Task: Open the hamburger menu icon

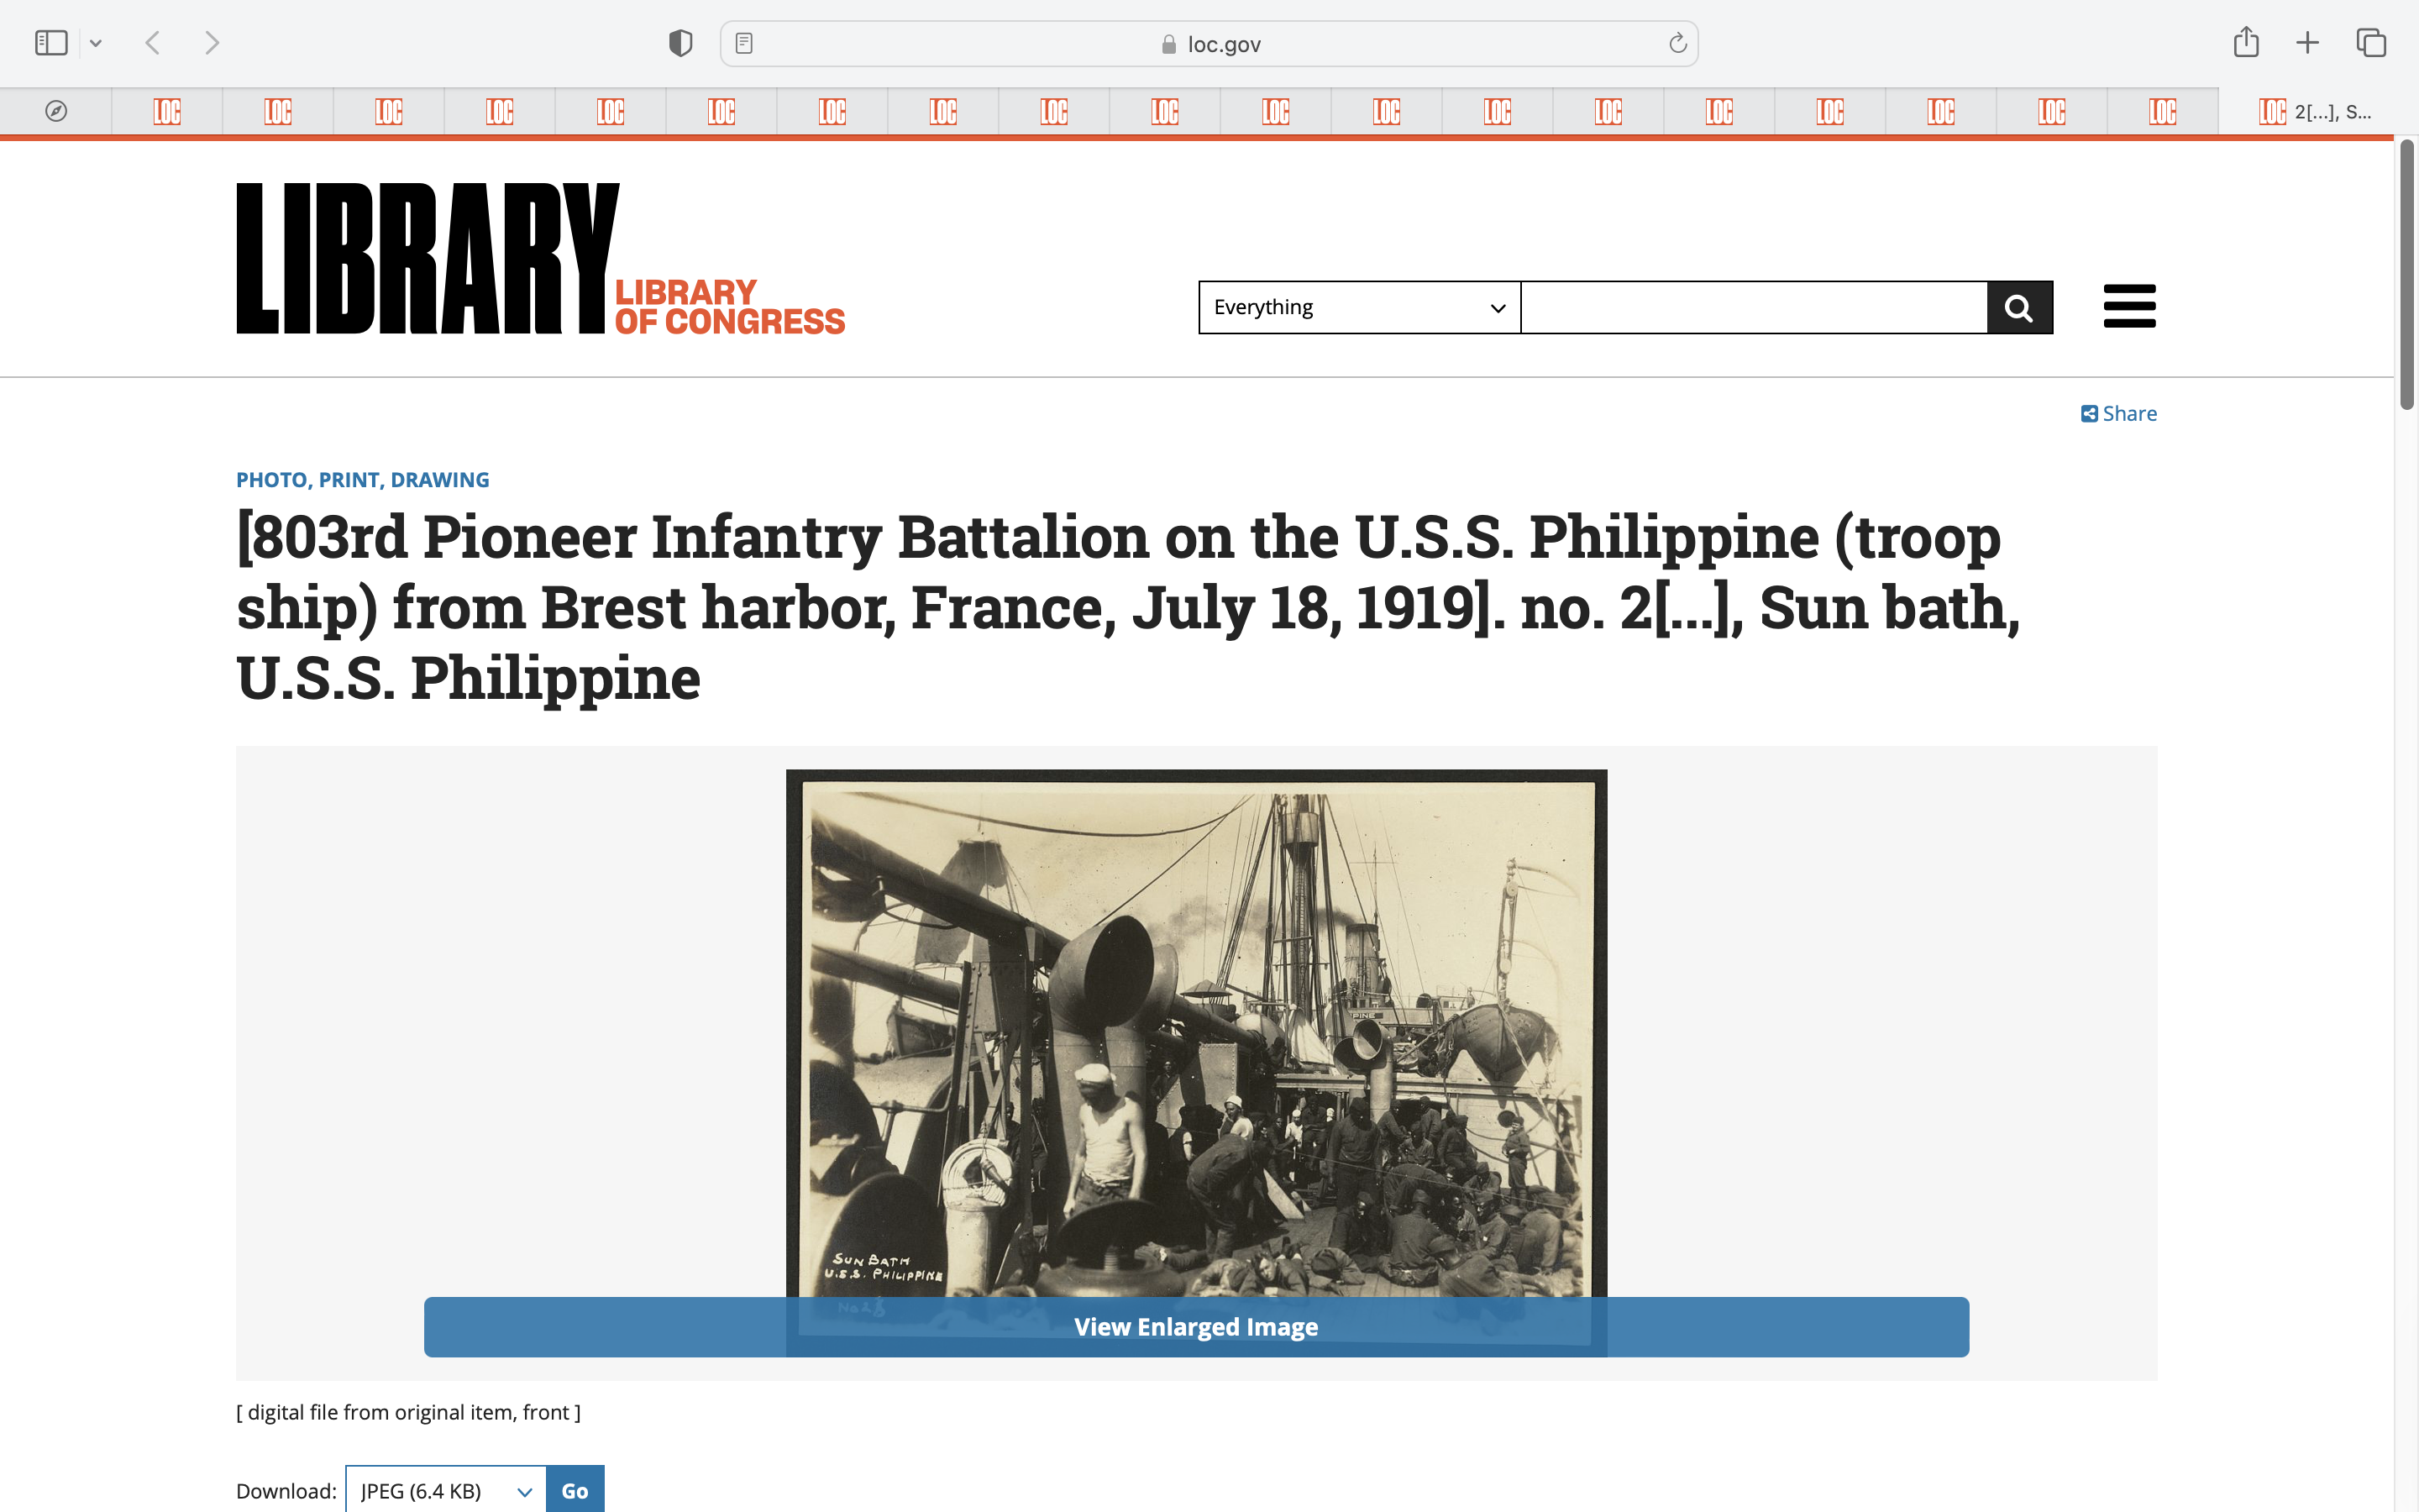Action: [2129, 306]
